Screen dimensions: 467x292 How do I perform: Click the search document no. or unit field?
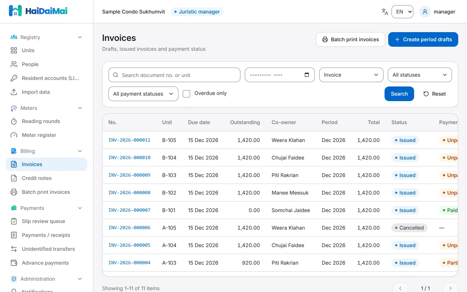pos(174,75)
